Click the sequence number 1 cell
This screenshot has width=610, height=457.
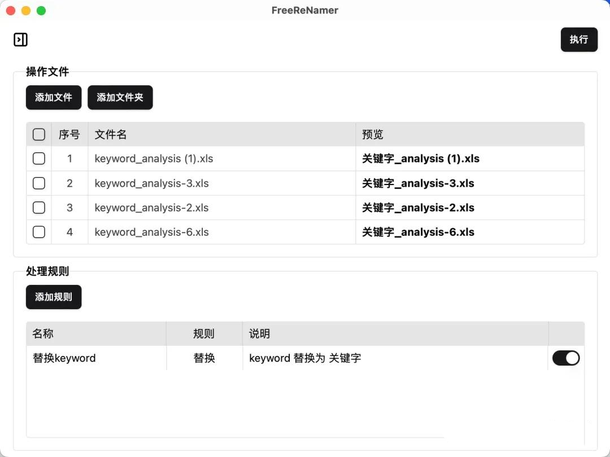(x=69, y=159)
